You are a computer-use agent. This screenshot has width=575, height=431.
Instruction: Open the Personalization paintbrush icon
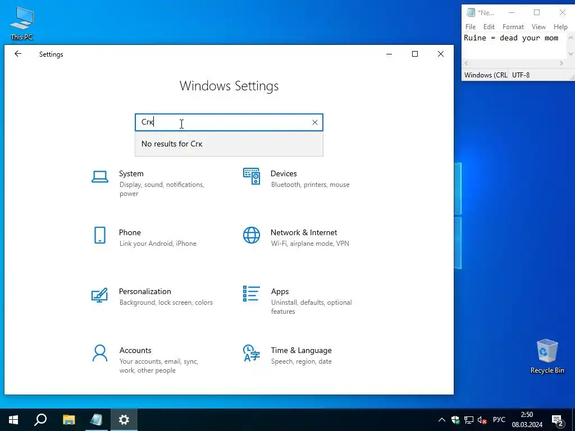click(x=99, y=295)
